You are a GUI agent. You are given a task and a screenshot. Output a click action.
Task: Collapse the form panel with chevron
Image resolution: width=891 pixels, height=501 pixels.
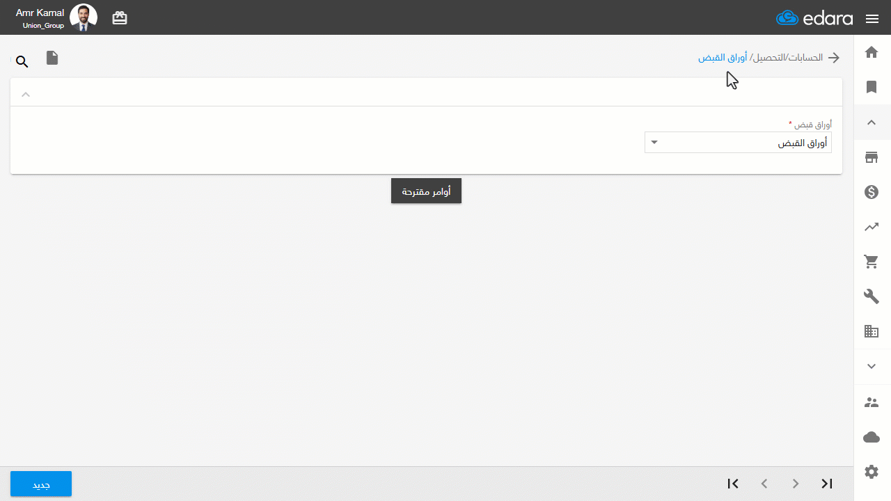point(26,94)
